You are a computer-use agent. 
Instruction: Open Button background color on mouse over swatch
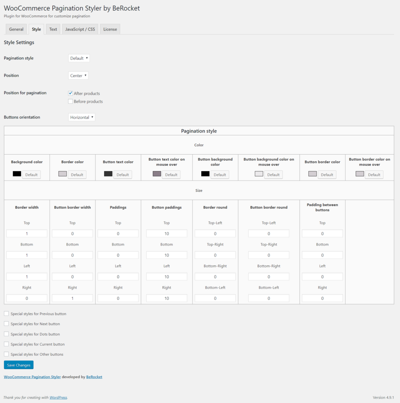point(259,174)
